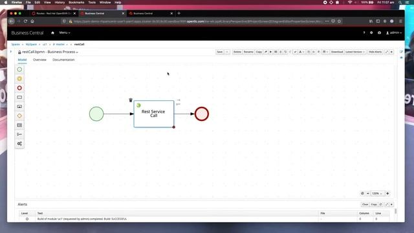Click the Business Central home icon
Viewport: 414px width, 233px height.
tap(52, 33)
